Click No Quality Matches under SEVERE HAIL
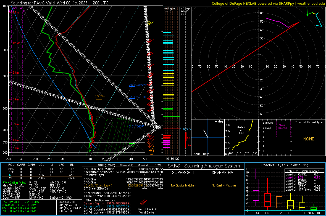The image size is (326, 216). pos(224,185)
